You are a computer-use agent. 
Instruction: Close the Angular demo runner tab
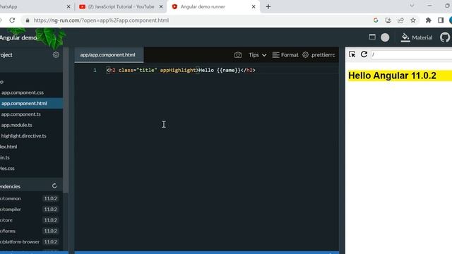click(254, 6)
